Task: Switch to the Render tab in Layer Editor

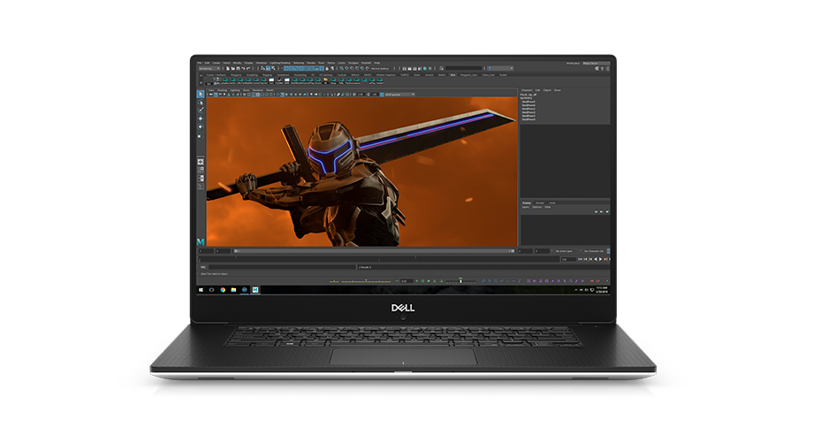Action: click(x=540, y=202)
